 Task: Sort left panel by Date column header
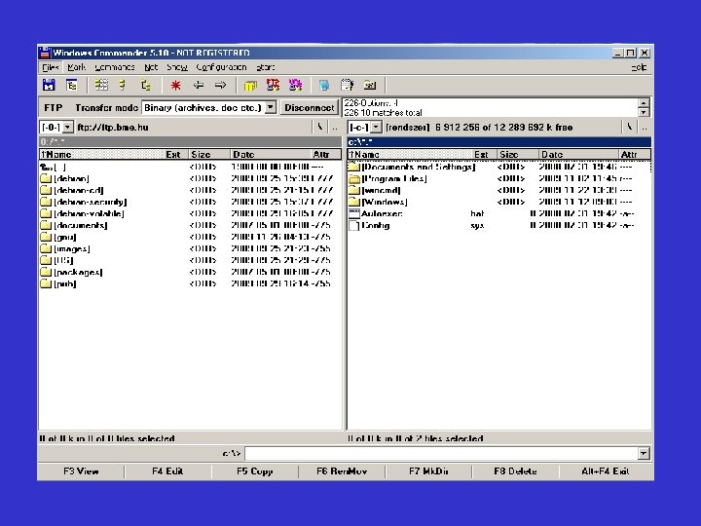[270, 154]
